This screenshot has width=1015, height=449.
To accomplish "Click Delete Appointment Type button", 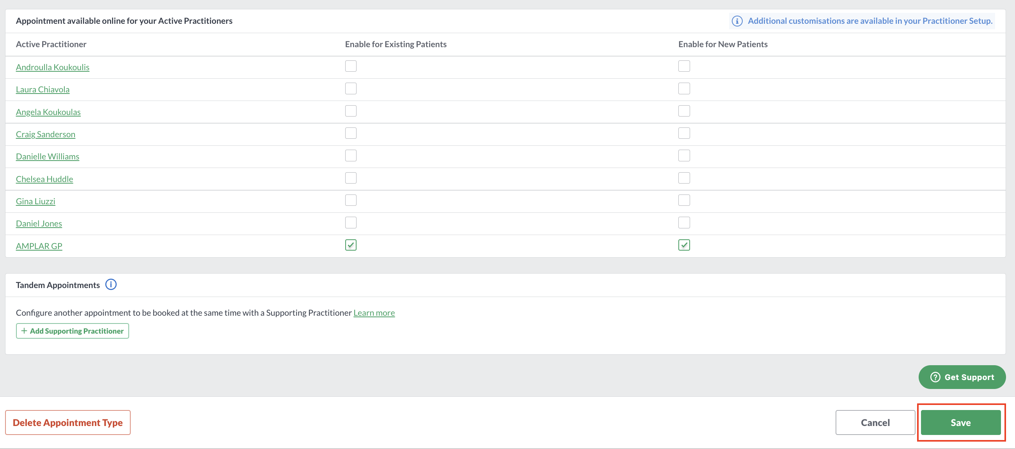I will [x=68, y=422].
